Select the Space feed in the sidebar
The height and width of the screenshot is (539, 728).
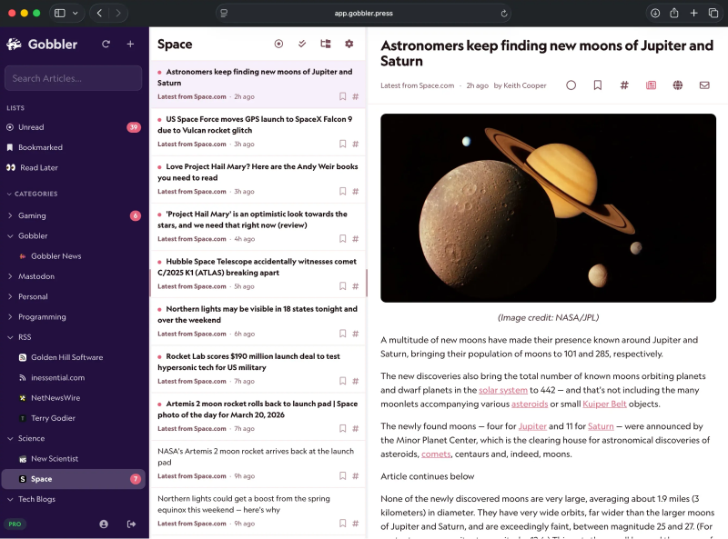click(x=74, y=479)
